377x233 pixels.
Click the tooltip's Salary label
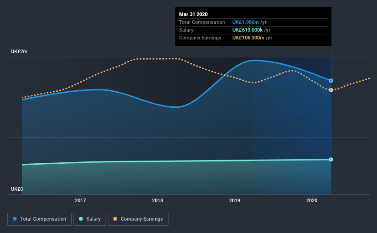click(186, 30)
